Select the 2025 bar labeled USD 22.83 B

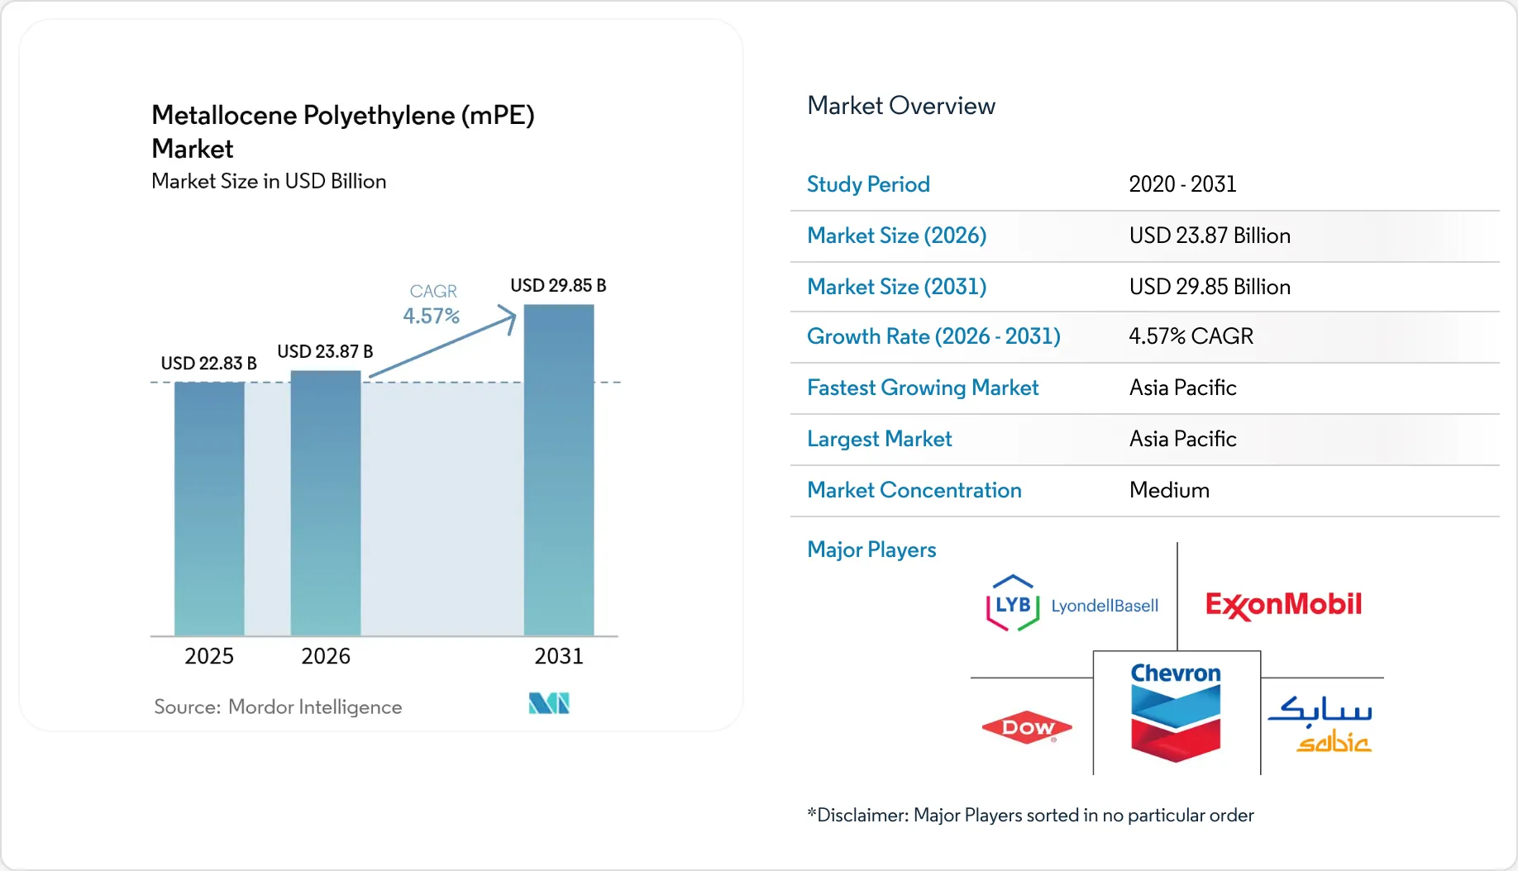click(208, 508)
